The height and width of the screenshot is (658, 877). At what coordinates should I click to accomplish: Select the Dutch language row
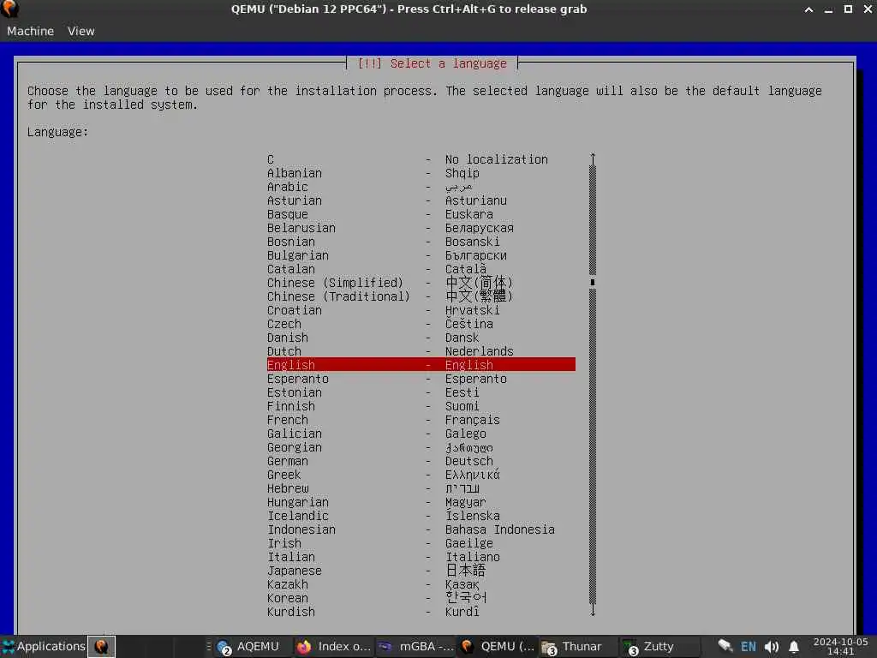pos(421,351)
